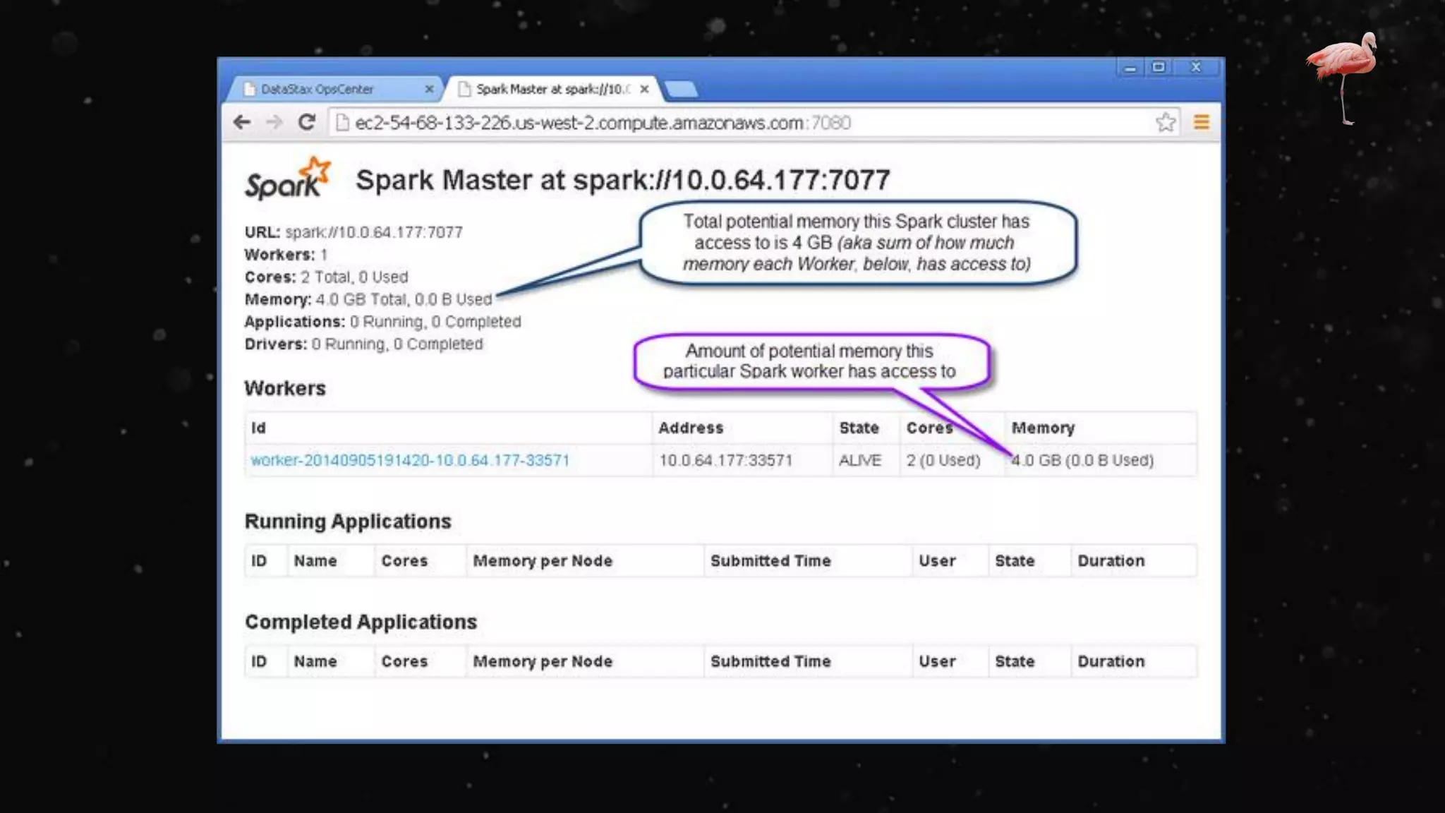Click Running Applications Submitted Time header
This screenshot has width=1445, height=813.
(770, 561)
